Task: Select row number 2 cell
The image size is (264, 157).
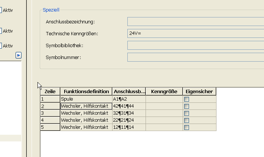Action: (50, 106)
